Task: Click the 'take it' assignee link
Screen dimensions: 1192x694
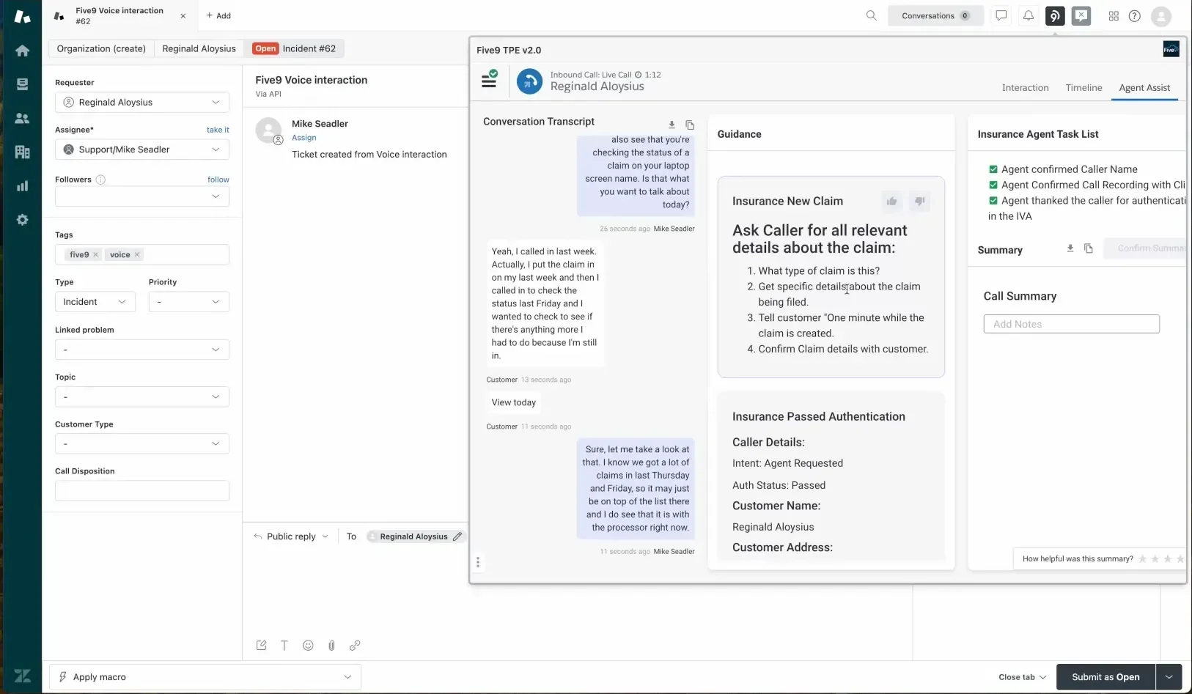Action: (218, 130)
